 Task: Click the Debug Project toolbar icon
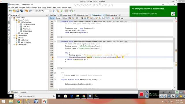(67, 11)
